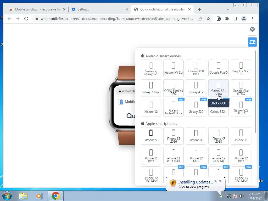Open the volume control tray icon
Screen dimensions: 268x201
click(242, 196)
